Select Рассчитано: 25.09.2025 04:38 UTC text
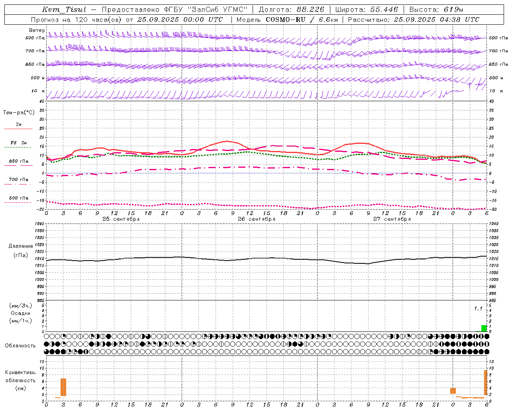 [x=414, y=20]
